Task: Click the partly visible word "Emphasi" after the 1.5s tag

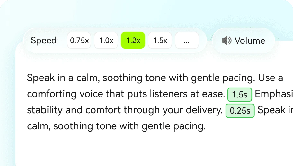Action: pyautogui.click(x=274, y=94)
